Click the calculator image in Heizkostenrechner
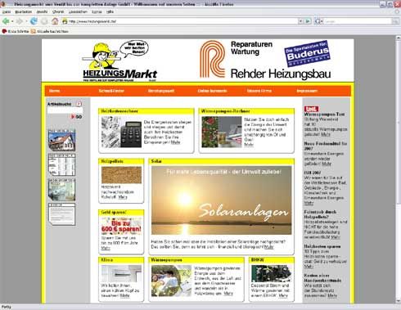 point(121,132)
